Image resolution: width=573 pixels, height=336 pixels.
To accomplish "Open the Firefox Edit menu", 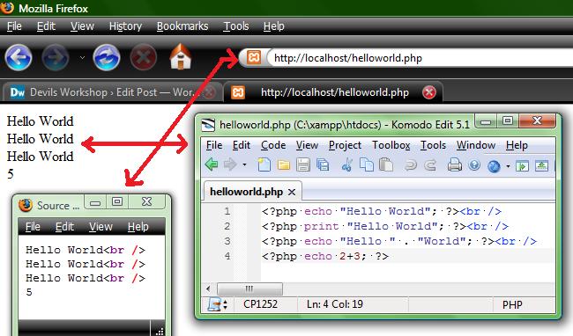I will point(46,26).
